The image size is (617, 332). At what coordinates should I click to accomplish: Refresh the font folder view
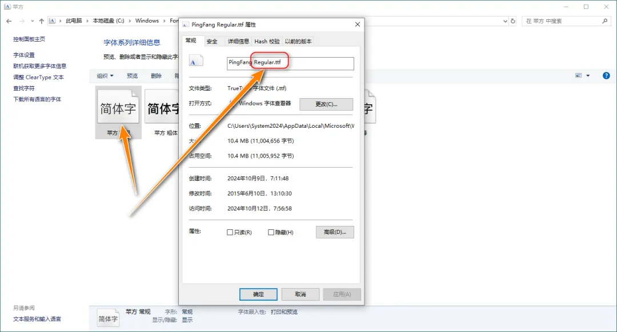pyautogui.click(x=512, y=21)
